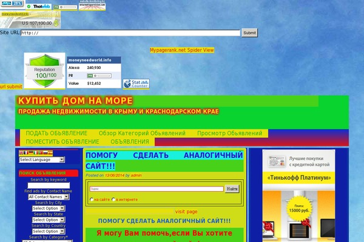The height and width of the screenshot is (242, 364).
Task: Click the КУПИТЬ ДОМ НА МОРЕ site title
Action: pyautogui.click(x=75, y=101)
